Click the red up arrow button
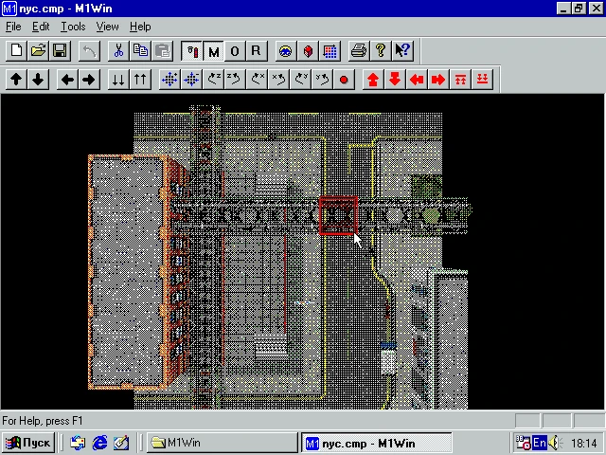The height and width of the screenshot is (455, 606). tap(373, 80)
